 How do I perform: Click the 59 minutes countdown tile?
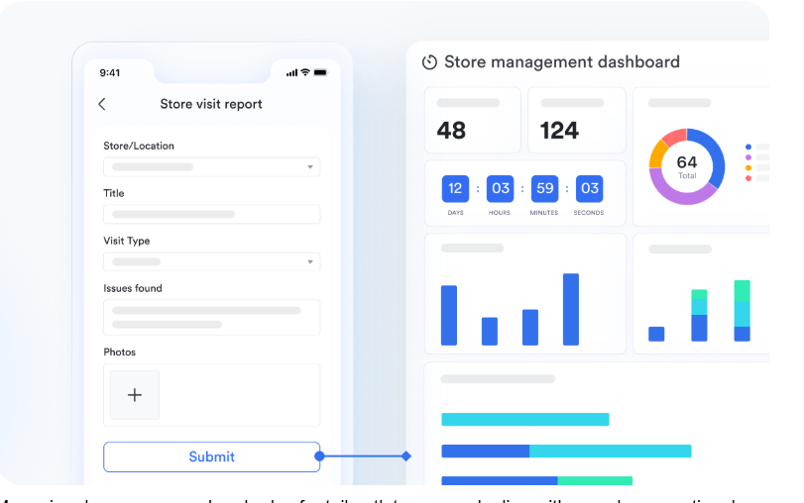click(x=545, y=189)
